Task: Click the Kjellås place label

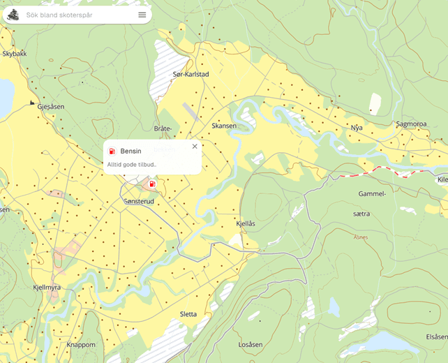Action: click(x=246, y=223)
